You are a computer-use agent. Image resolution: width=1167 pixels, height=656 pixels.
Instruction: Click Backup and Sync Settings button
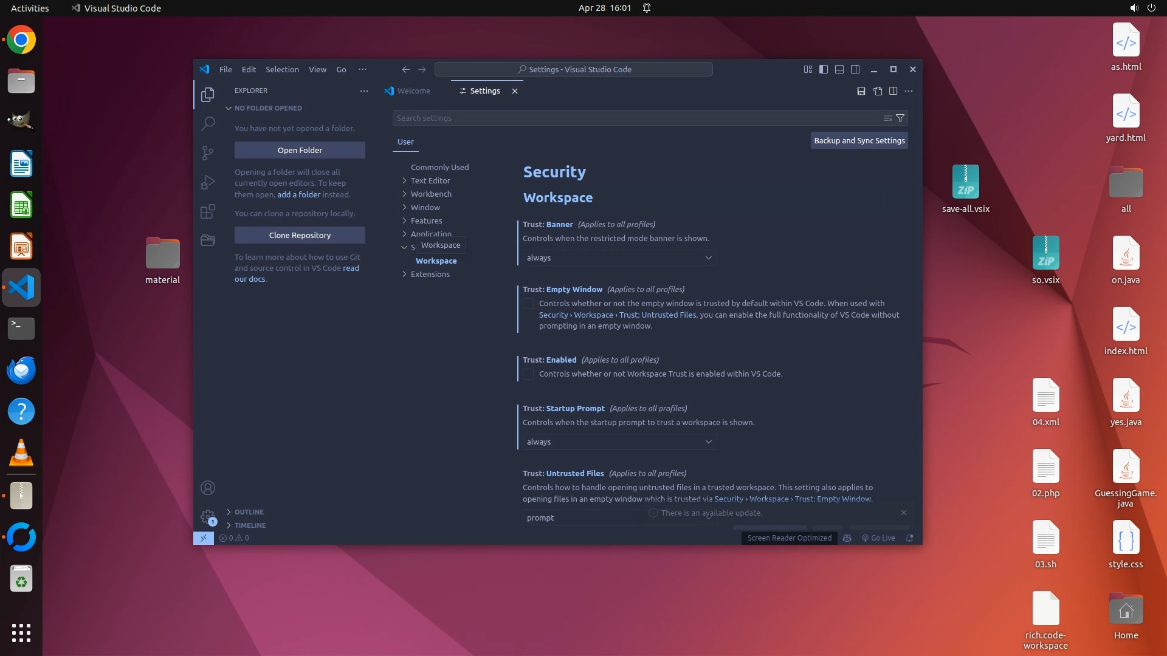tap(859, 141)
